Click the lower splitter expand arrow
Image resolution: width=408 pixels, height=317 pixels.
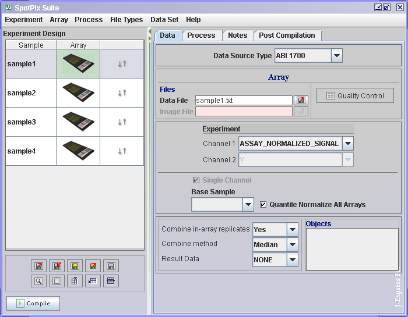coord(150,38)
